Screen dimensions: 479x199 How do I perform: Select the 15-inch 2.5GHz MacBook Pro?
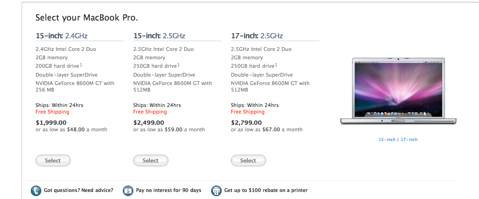[x=150, y=161]
